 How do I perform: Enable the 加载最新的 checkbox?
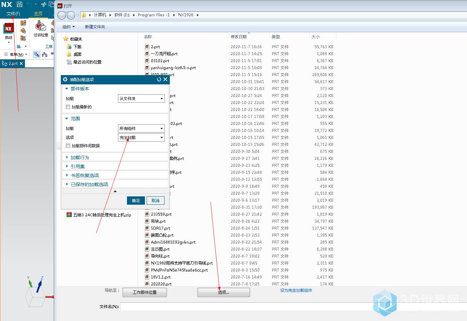point(68,107)
